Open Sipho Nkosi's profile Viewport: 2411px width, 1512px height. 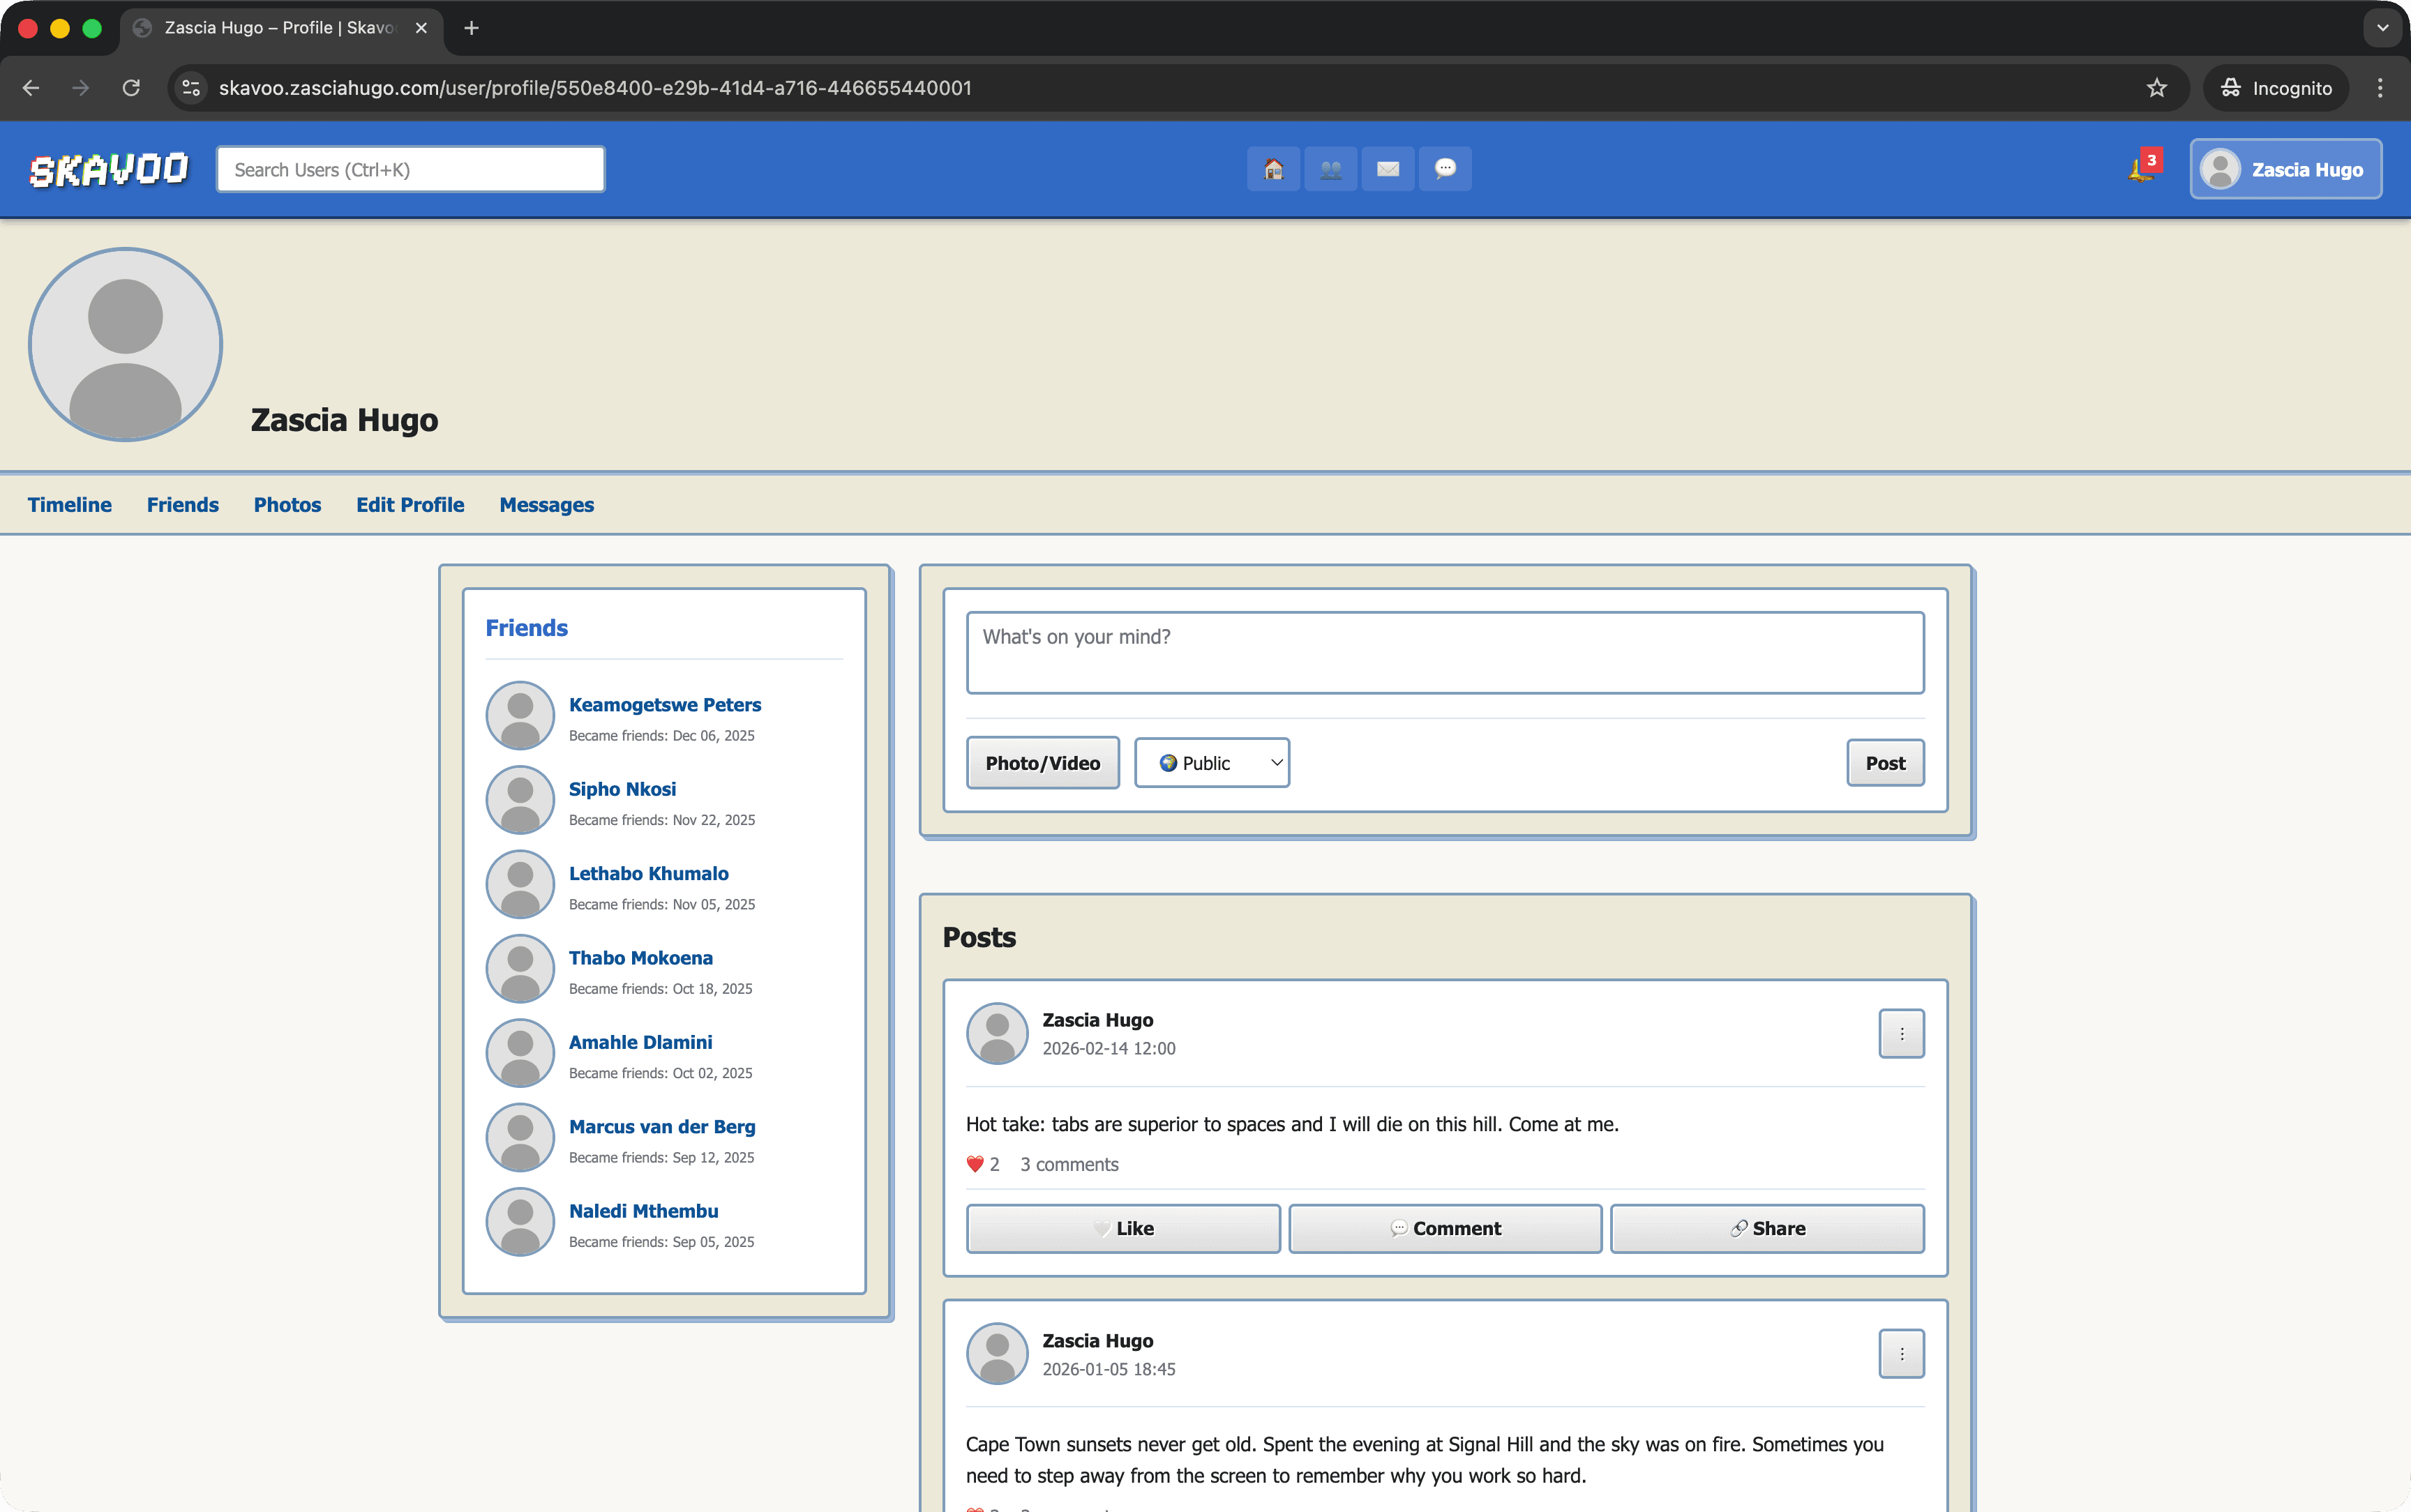click(x=622, y=789)
